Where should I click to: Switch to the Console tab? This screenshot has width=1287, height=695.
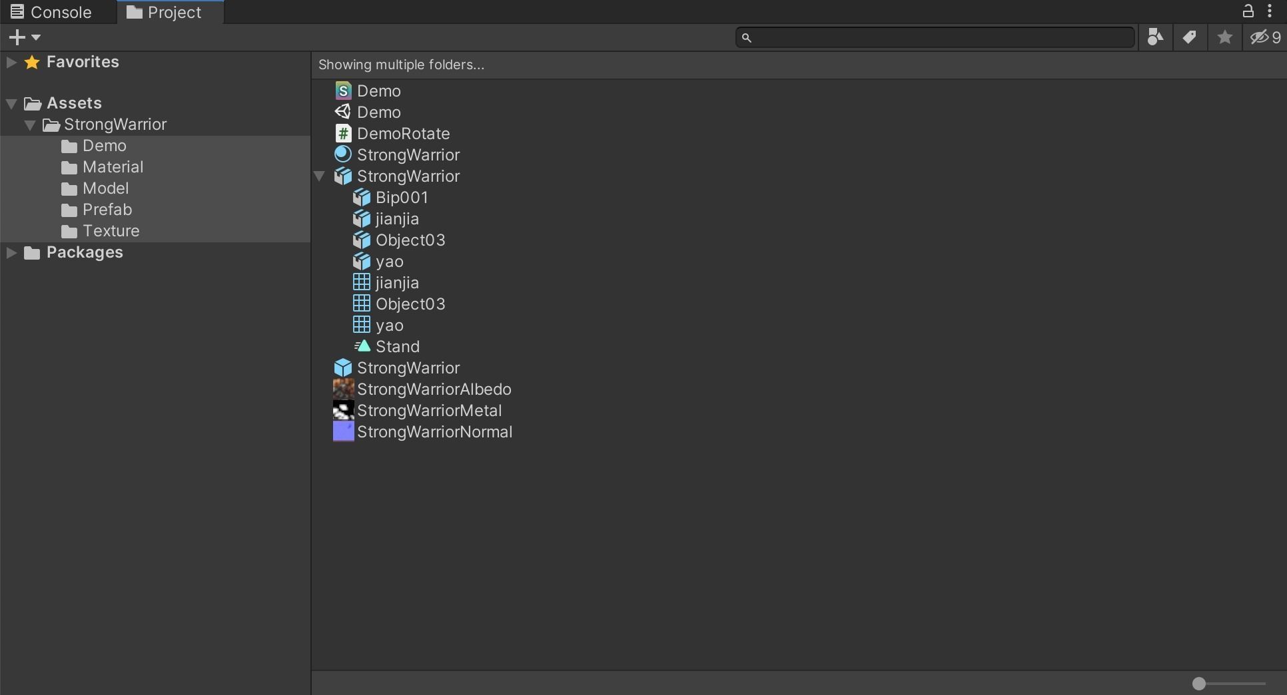click(51, 12)
